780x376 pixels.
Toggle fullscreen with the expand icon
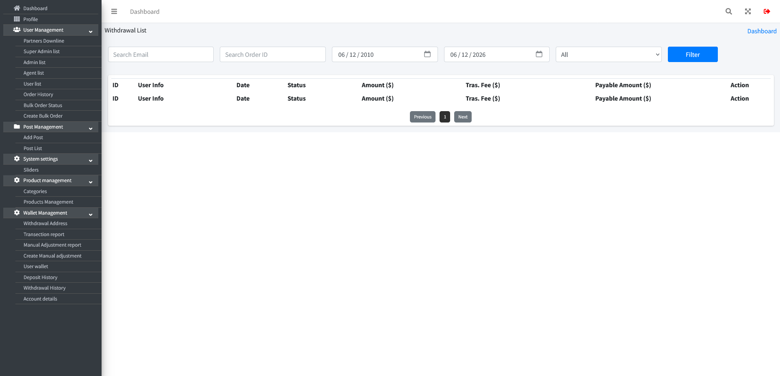(748, 11)
